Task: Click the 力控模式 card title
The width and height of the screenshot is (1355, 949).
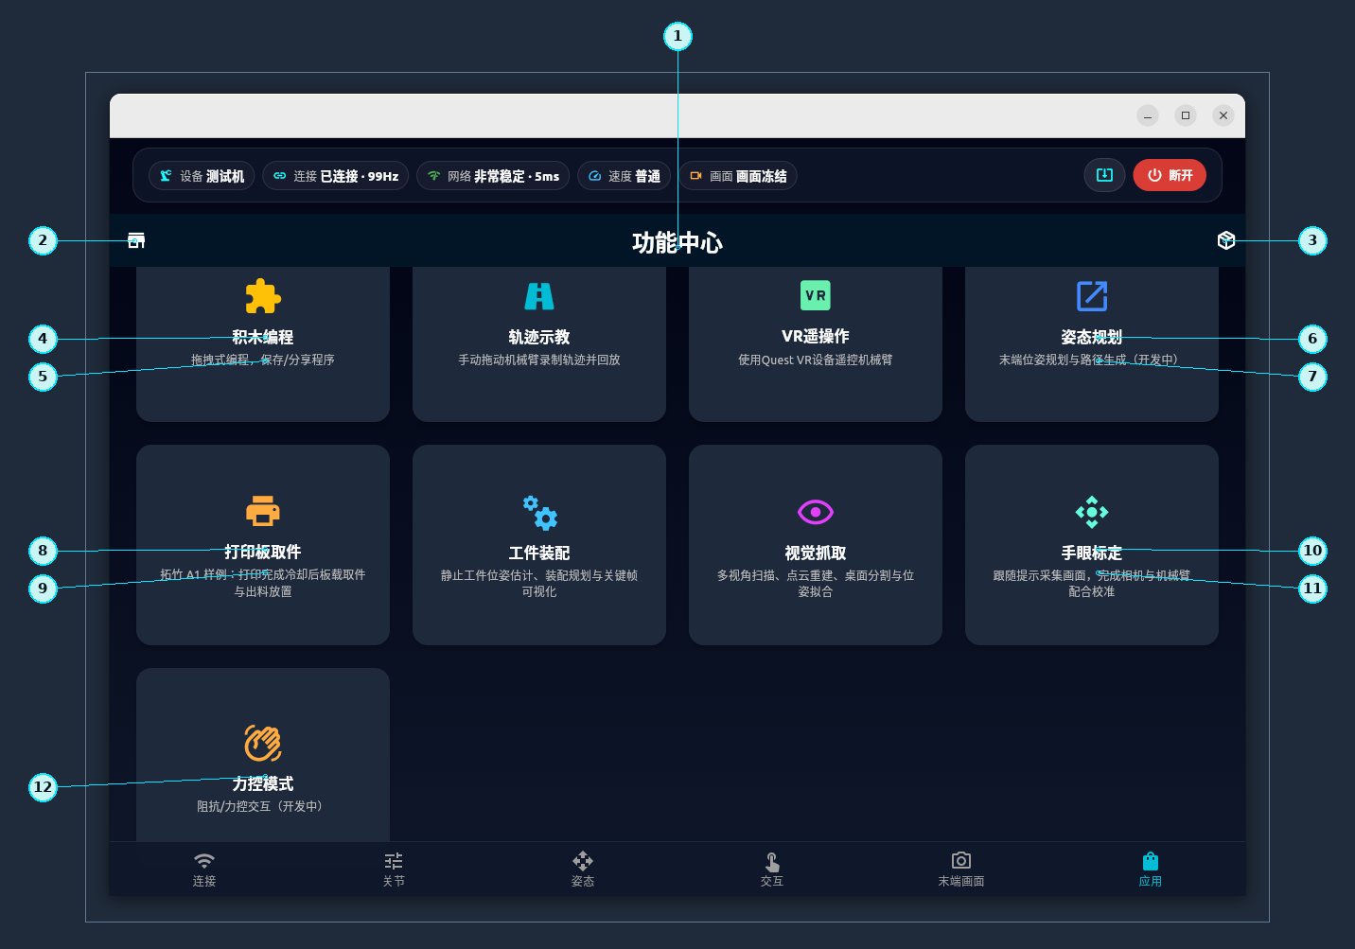Action: pyautogui.click(x=263, y=783)
